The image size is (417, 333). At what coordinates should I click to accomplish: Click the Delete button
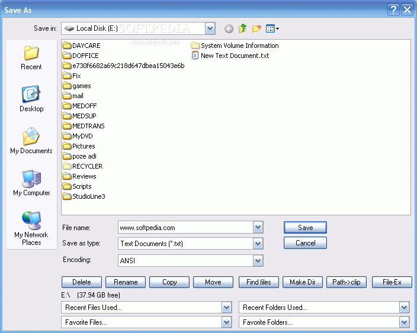point(82,282)
